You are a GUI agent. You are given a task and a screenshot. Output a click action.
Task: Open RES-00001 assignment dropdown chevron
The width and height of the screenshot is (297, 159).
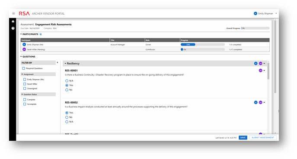(264, 70)
